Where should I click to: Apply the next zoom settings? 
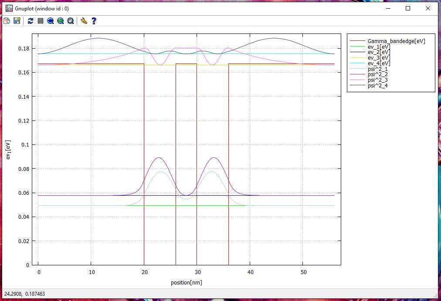(x=61, y=21)
